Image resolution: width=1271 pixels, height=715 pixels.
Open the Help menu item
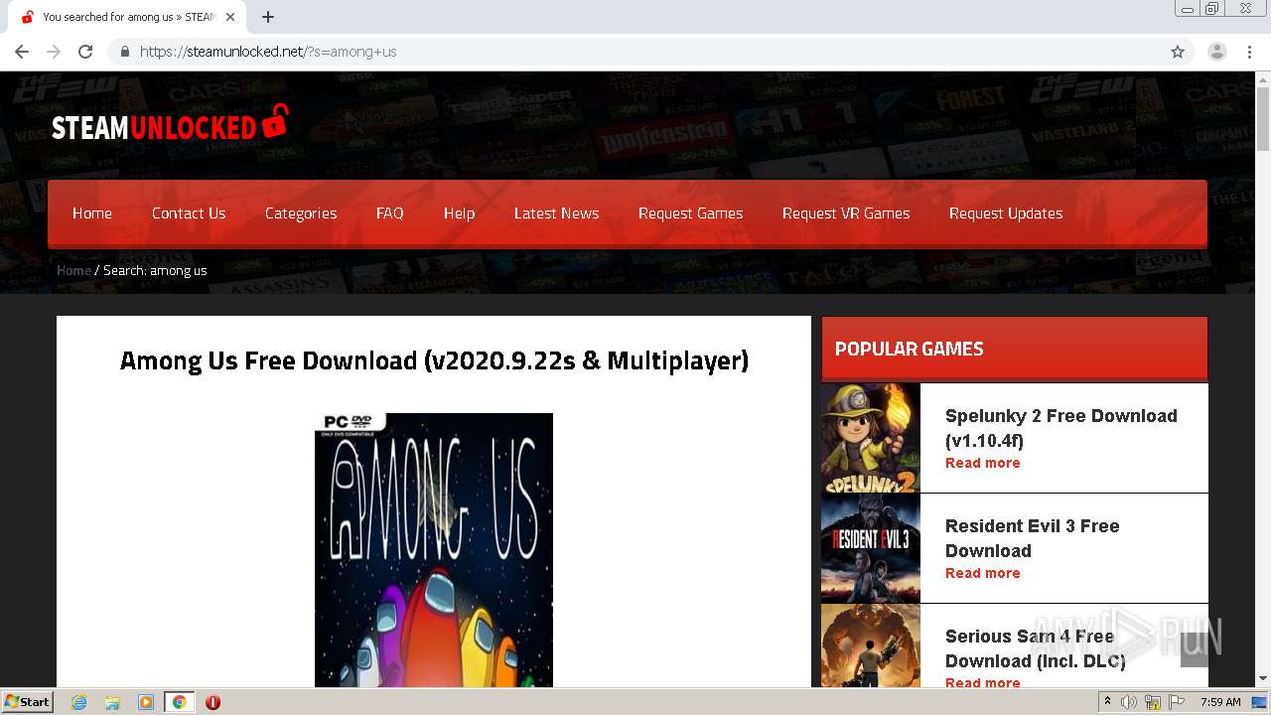tap(459, 214)
